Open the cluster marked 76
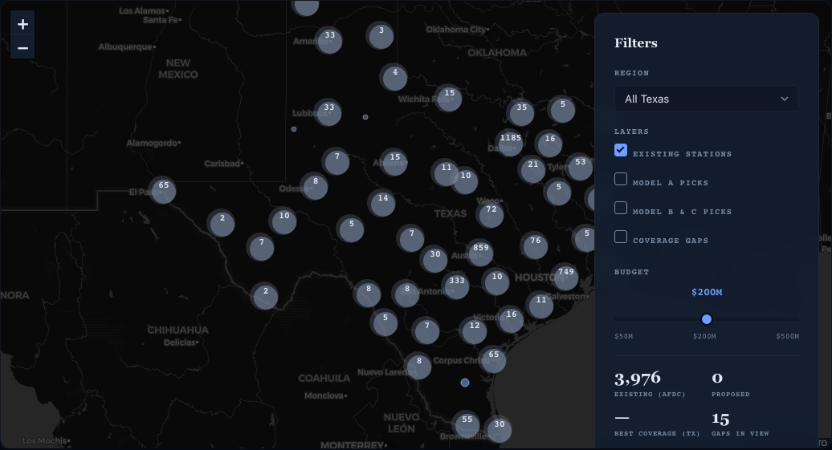 coord(535,245)
